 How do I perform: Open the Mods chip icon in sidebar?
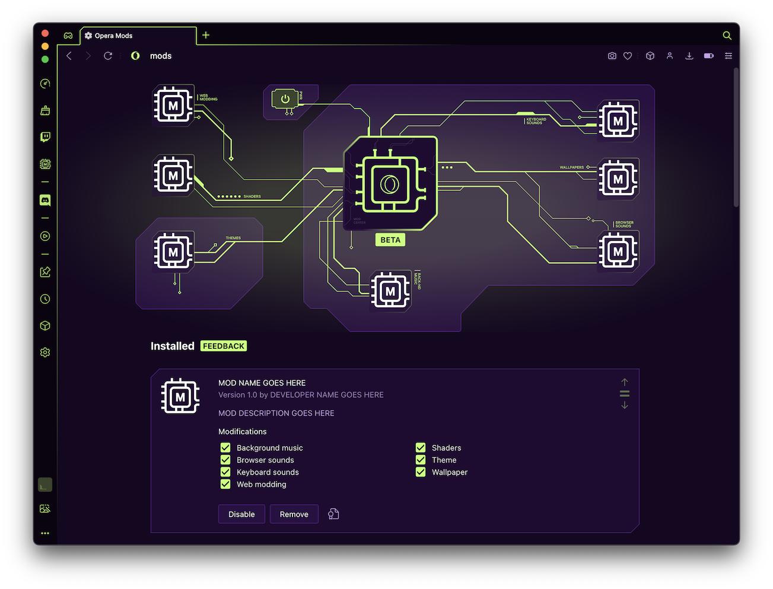45,164
